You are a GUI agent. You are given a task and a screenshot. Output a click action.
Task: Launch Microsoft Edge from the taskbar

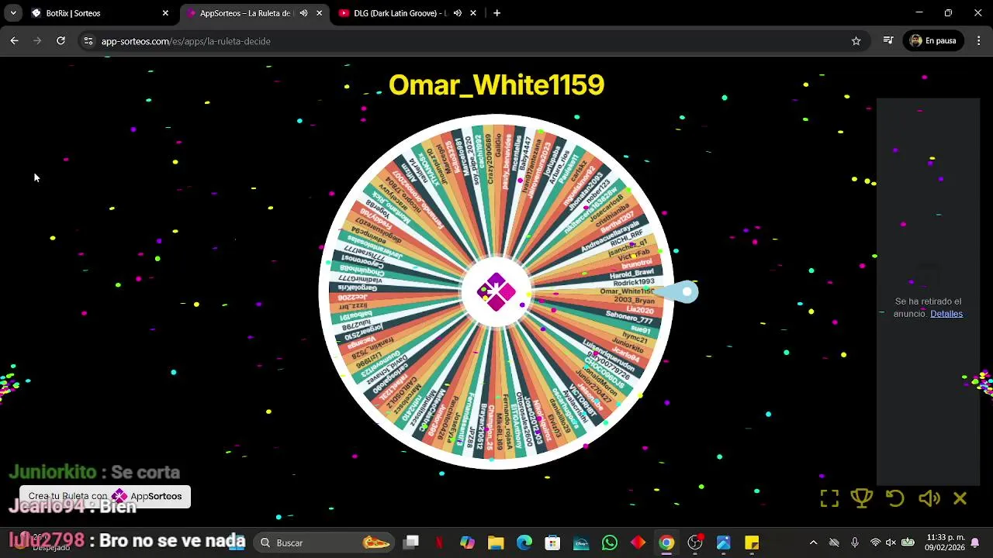524,542
